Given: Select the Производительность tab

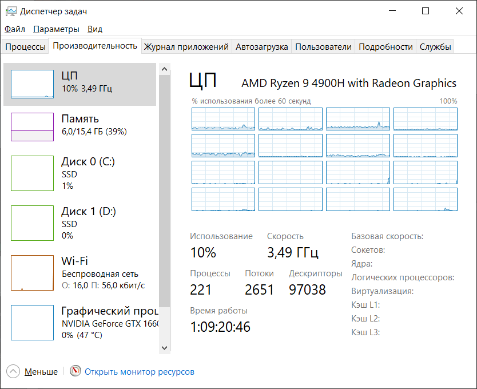Looking at the screenshot, I should tap(95, 46).
